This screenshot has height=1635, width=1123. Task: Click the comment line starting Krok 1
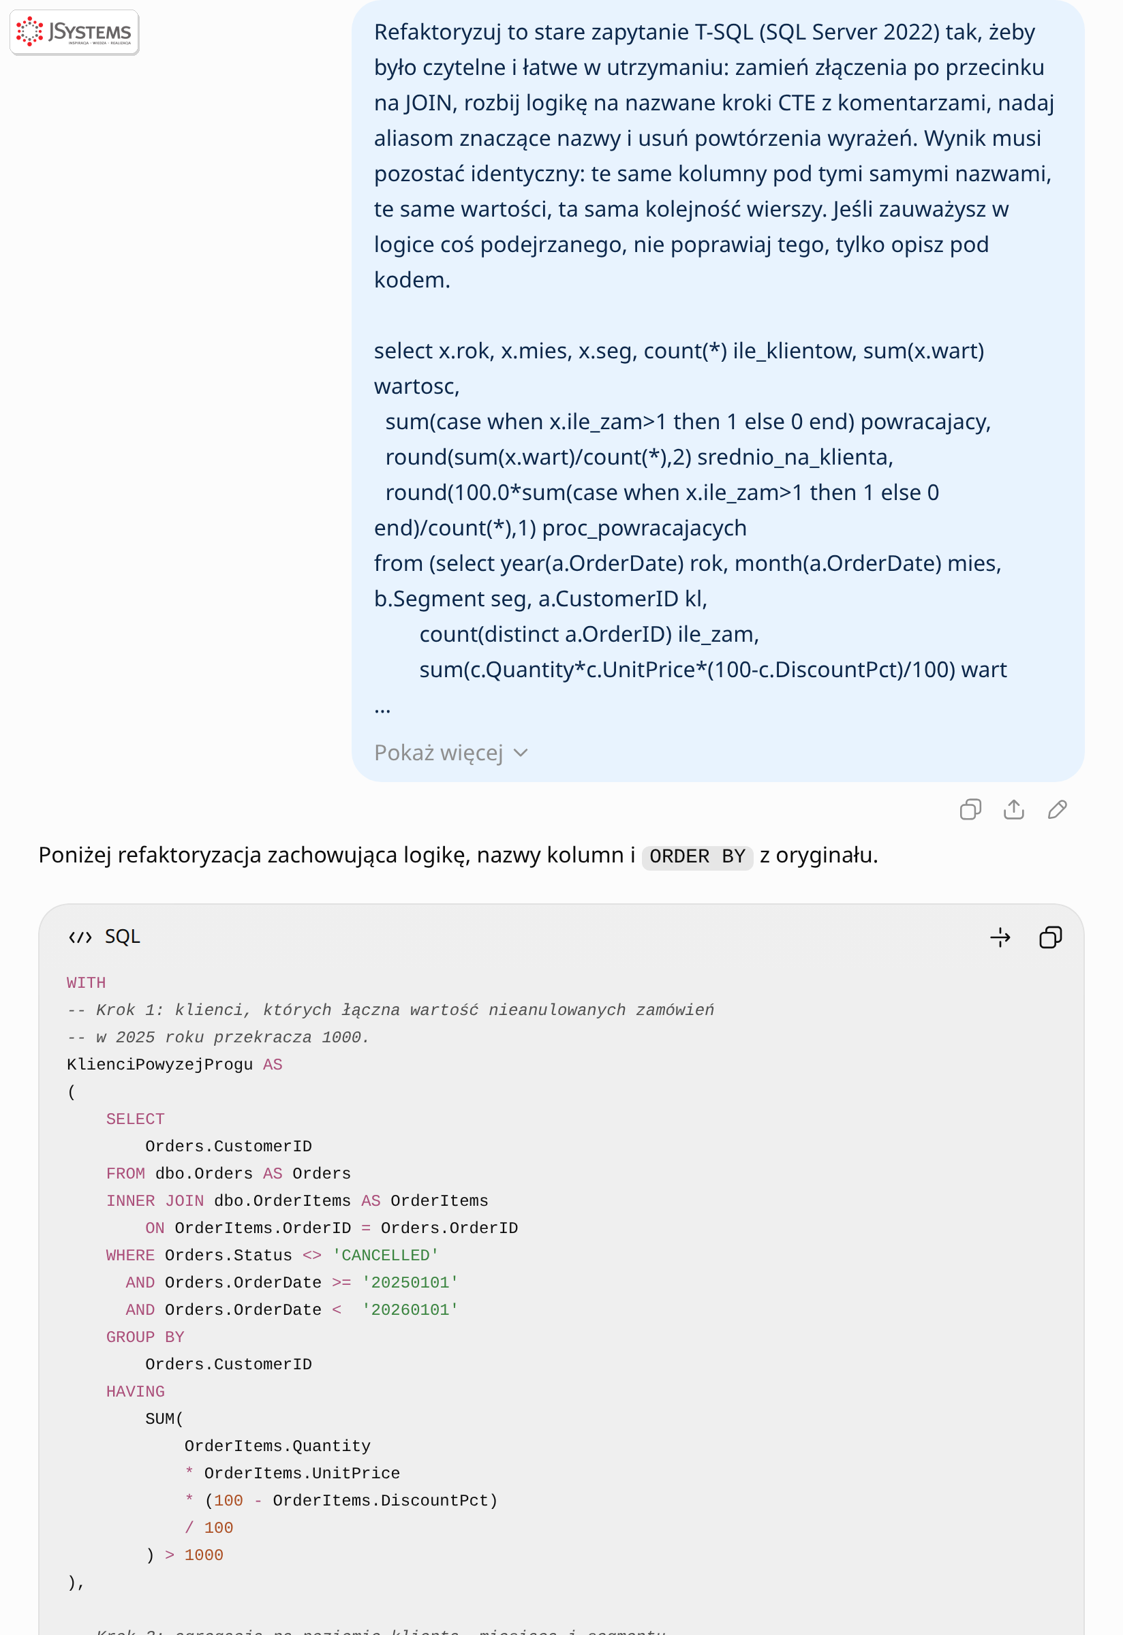click(x=390, y=1010)
